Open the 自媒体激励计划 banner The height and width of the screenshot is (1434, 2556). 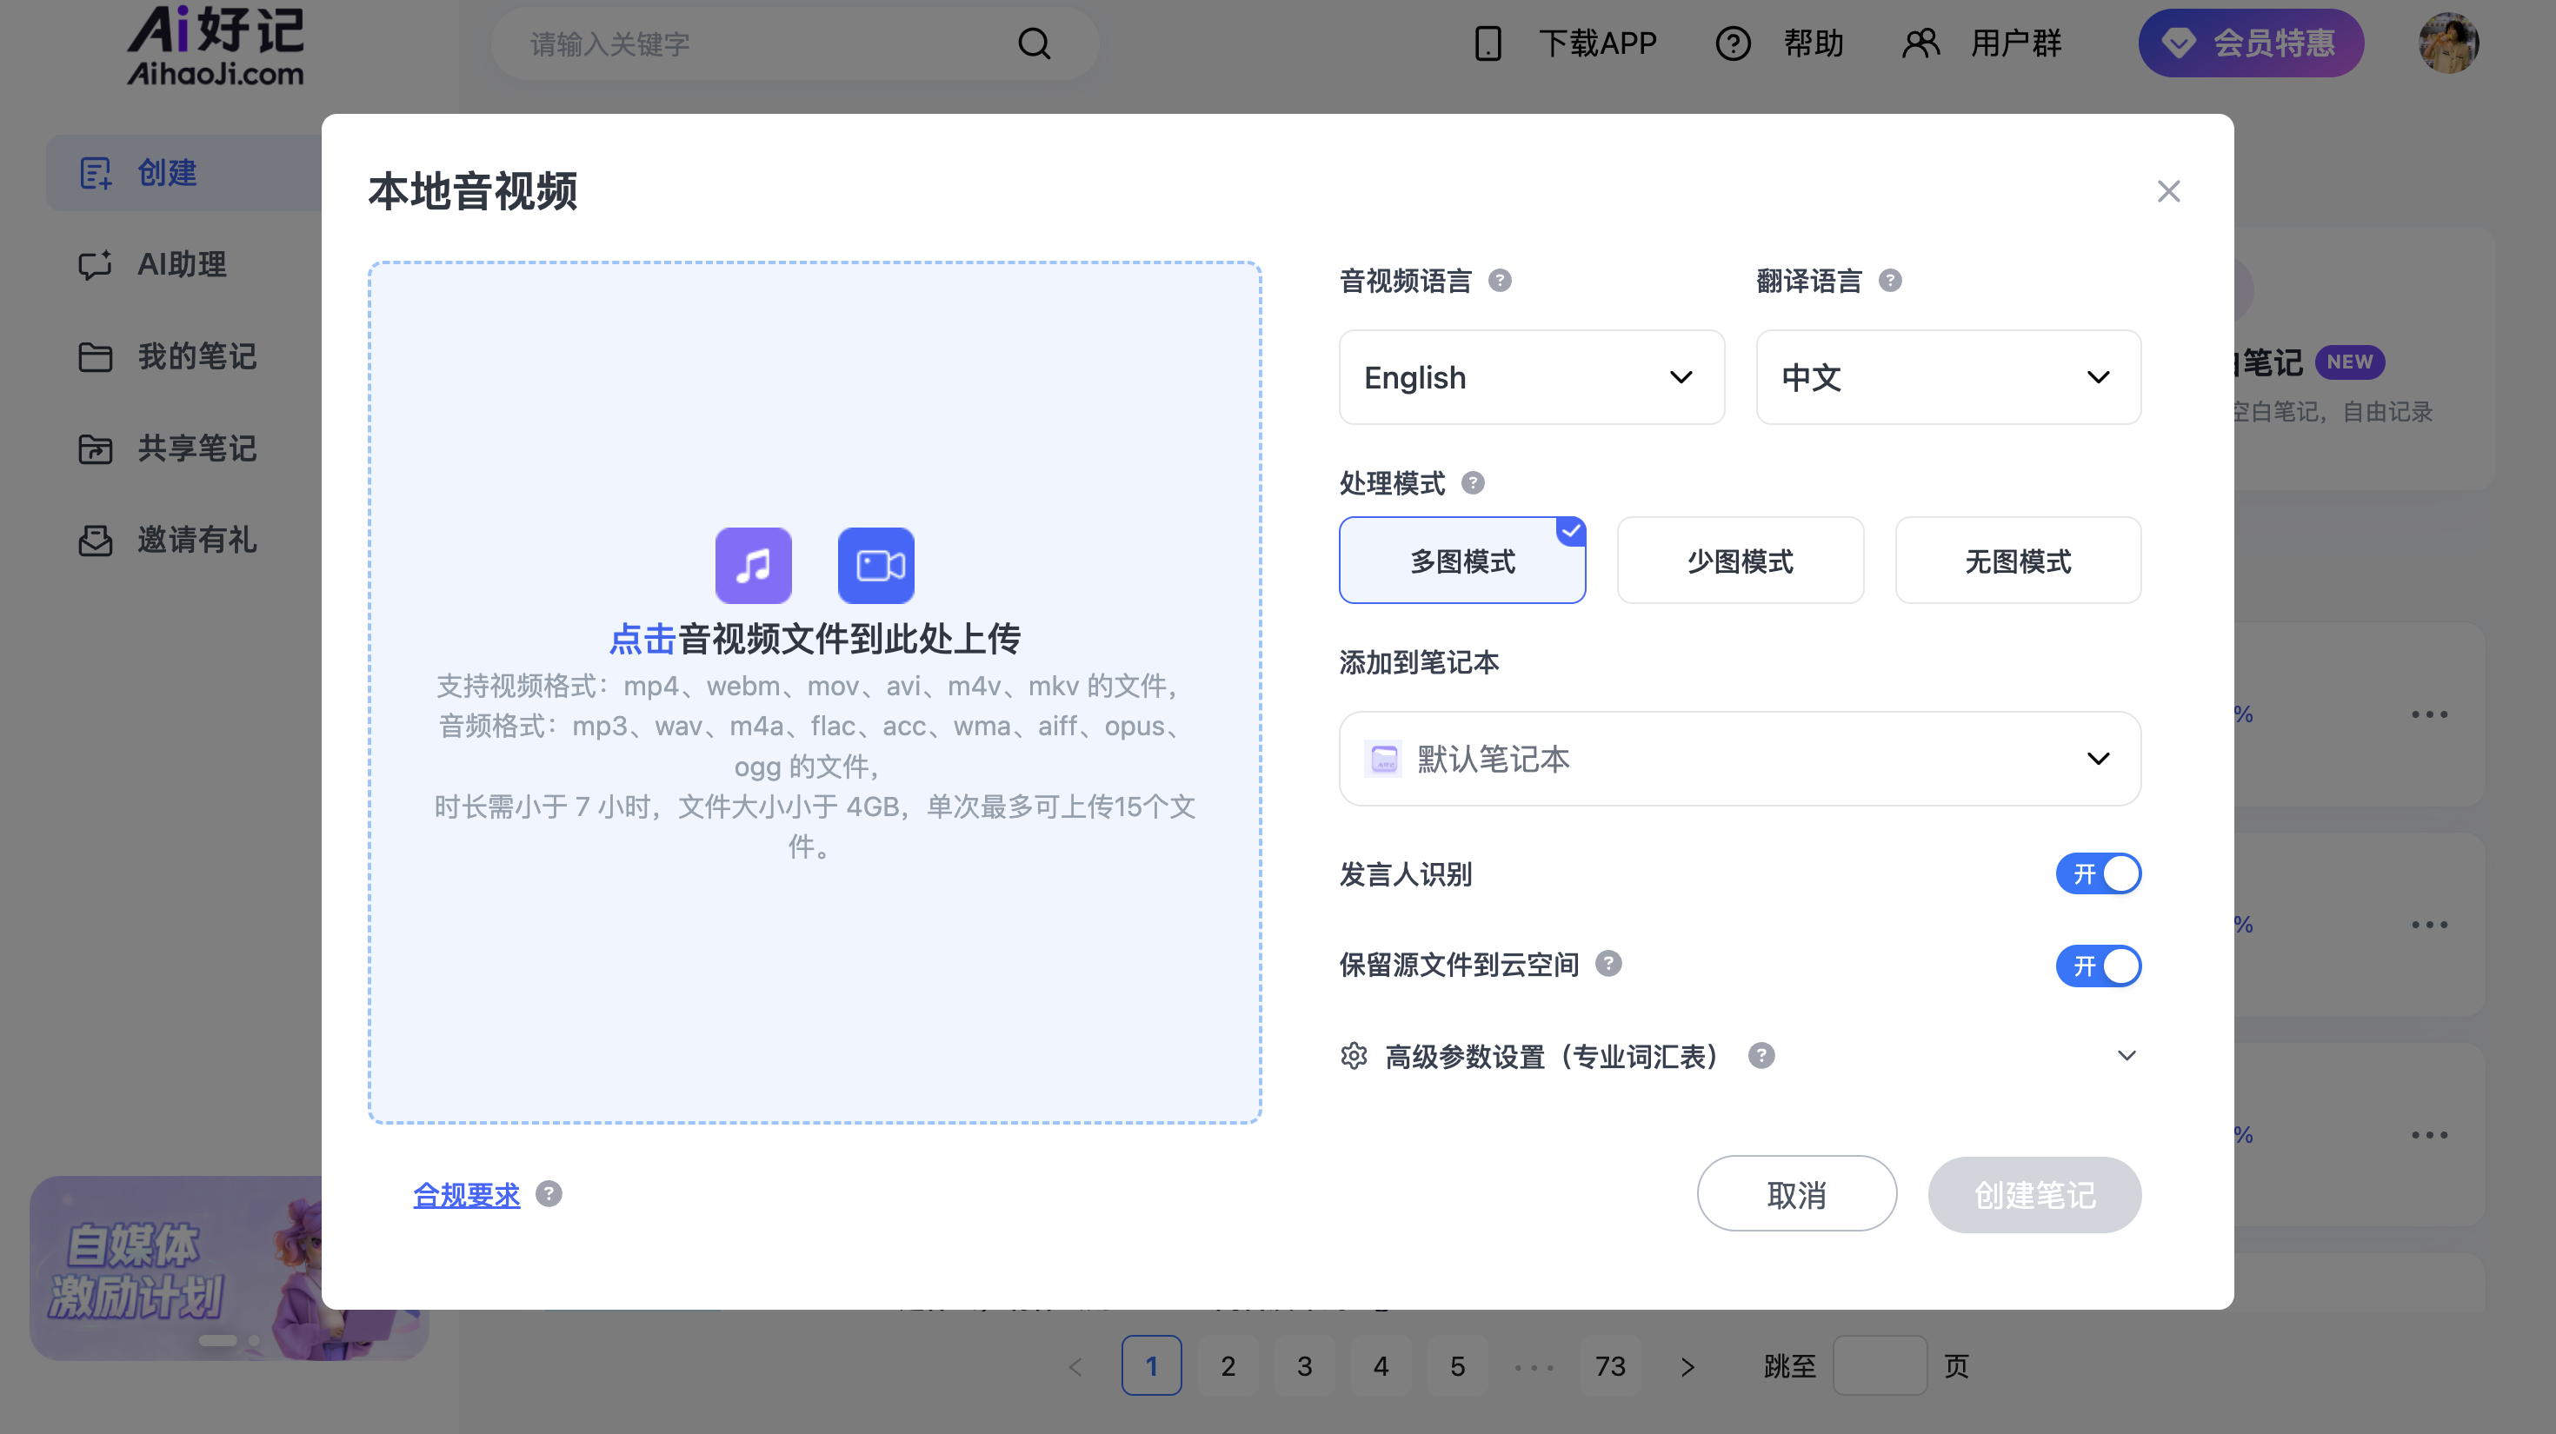click(176, 1268)
